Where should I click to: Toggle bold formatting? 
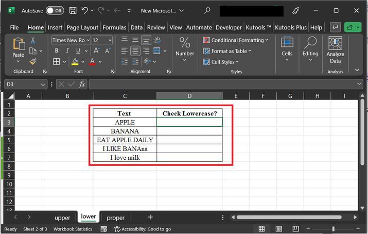coord(56,51)
